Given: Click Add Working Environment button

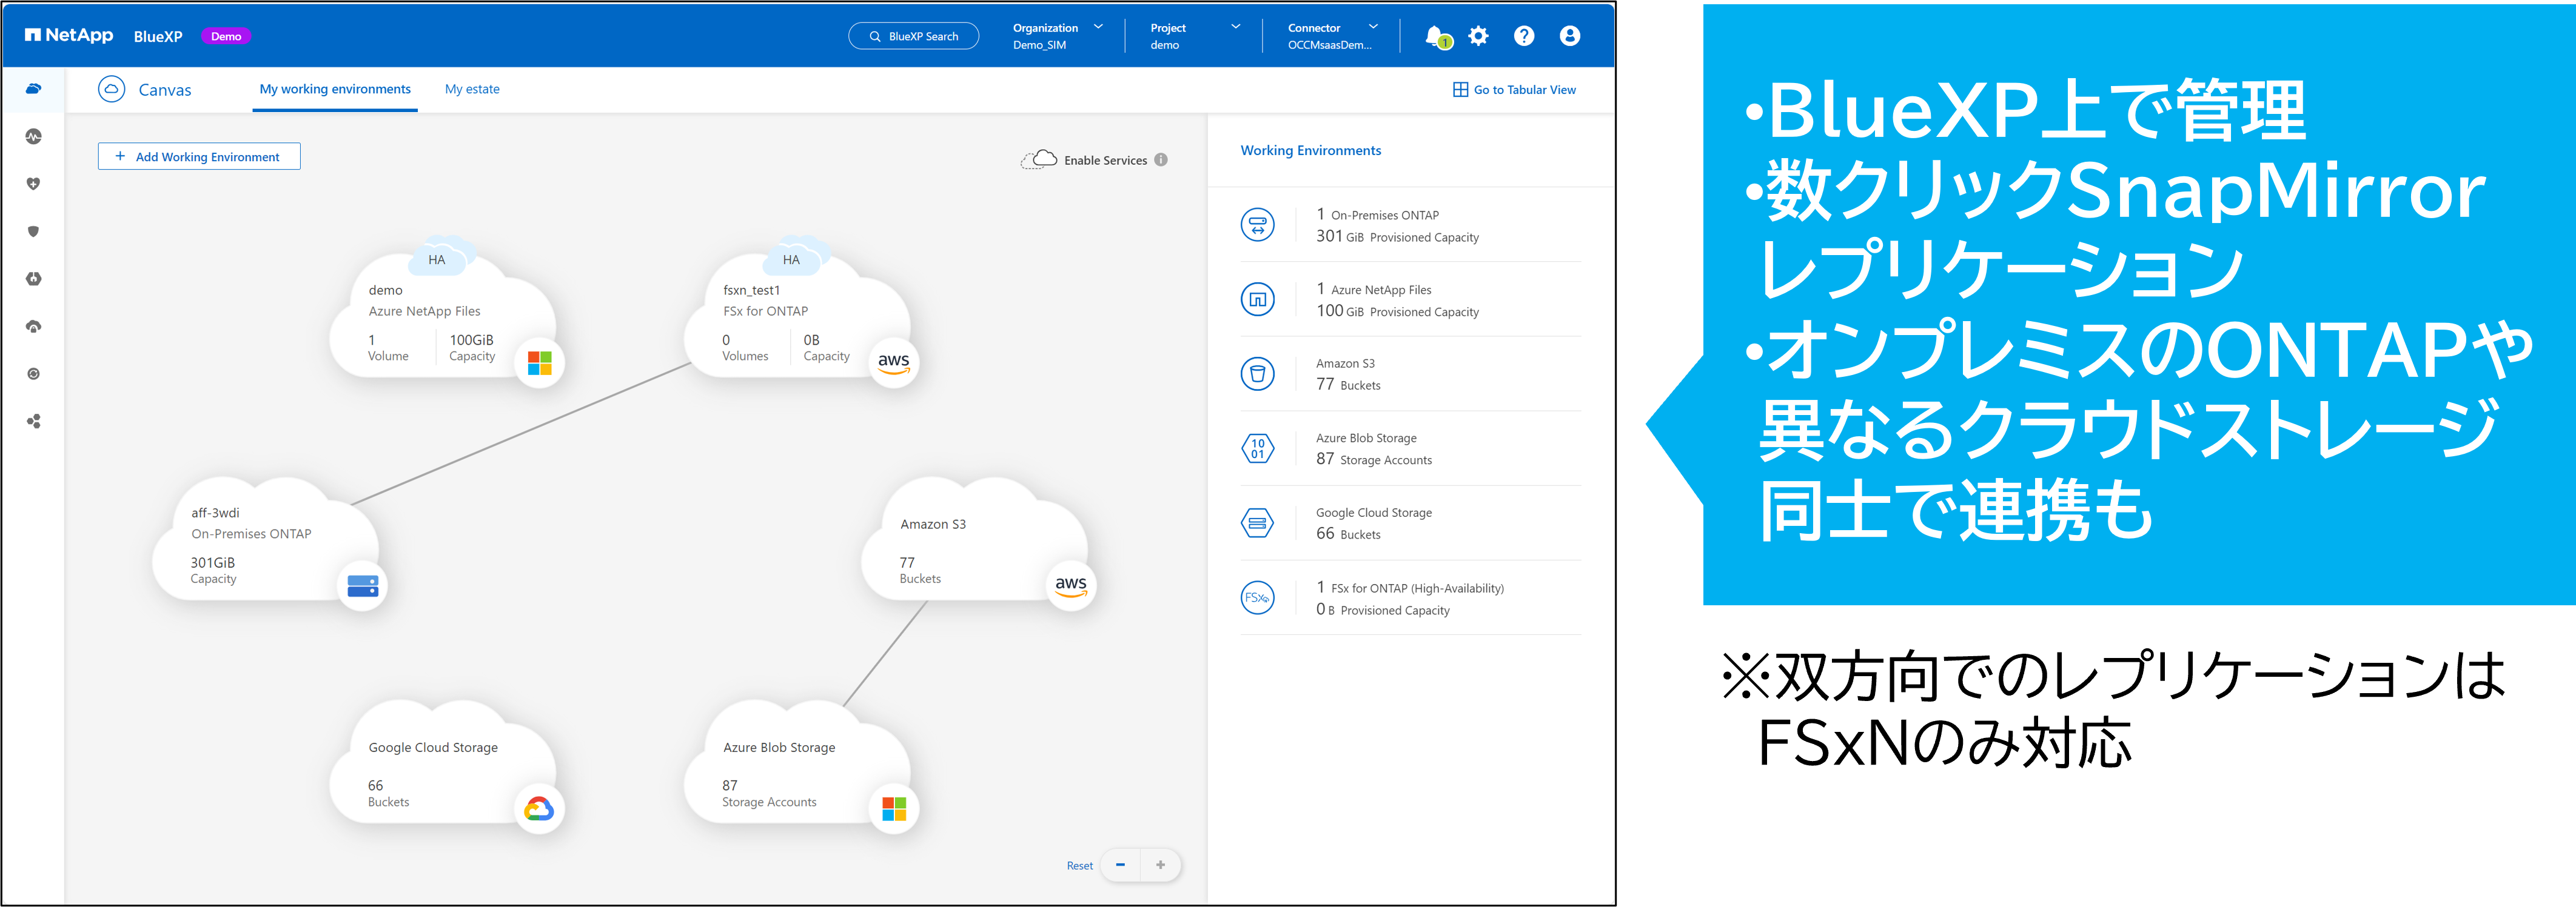Looking at the screenshot, I should (x=199, y=157).
